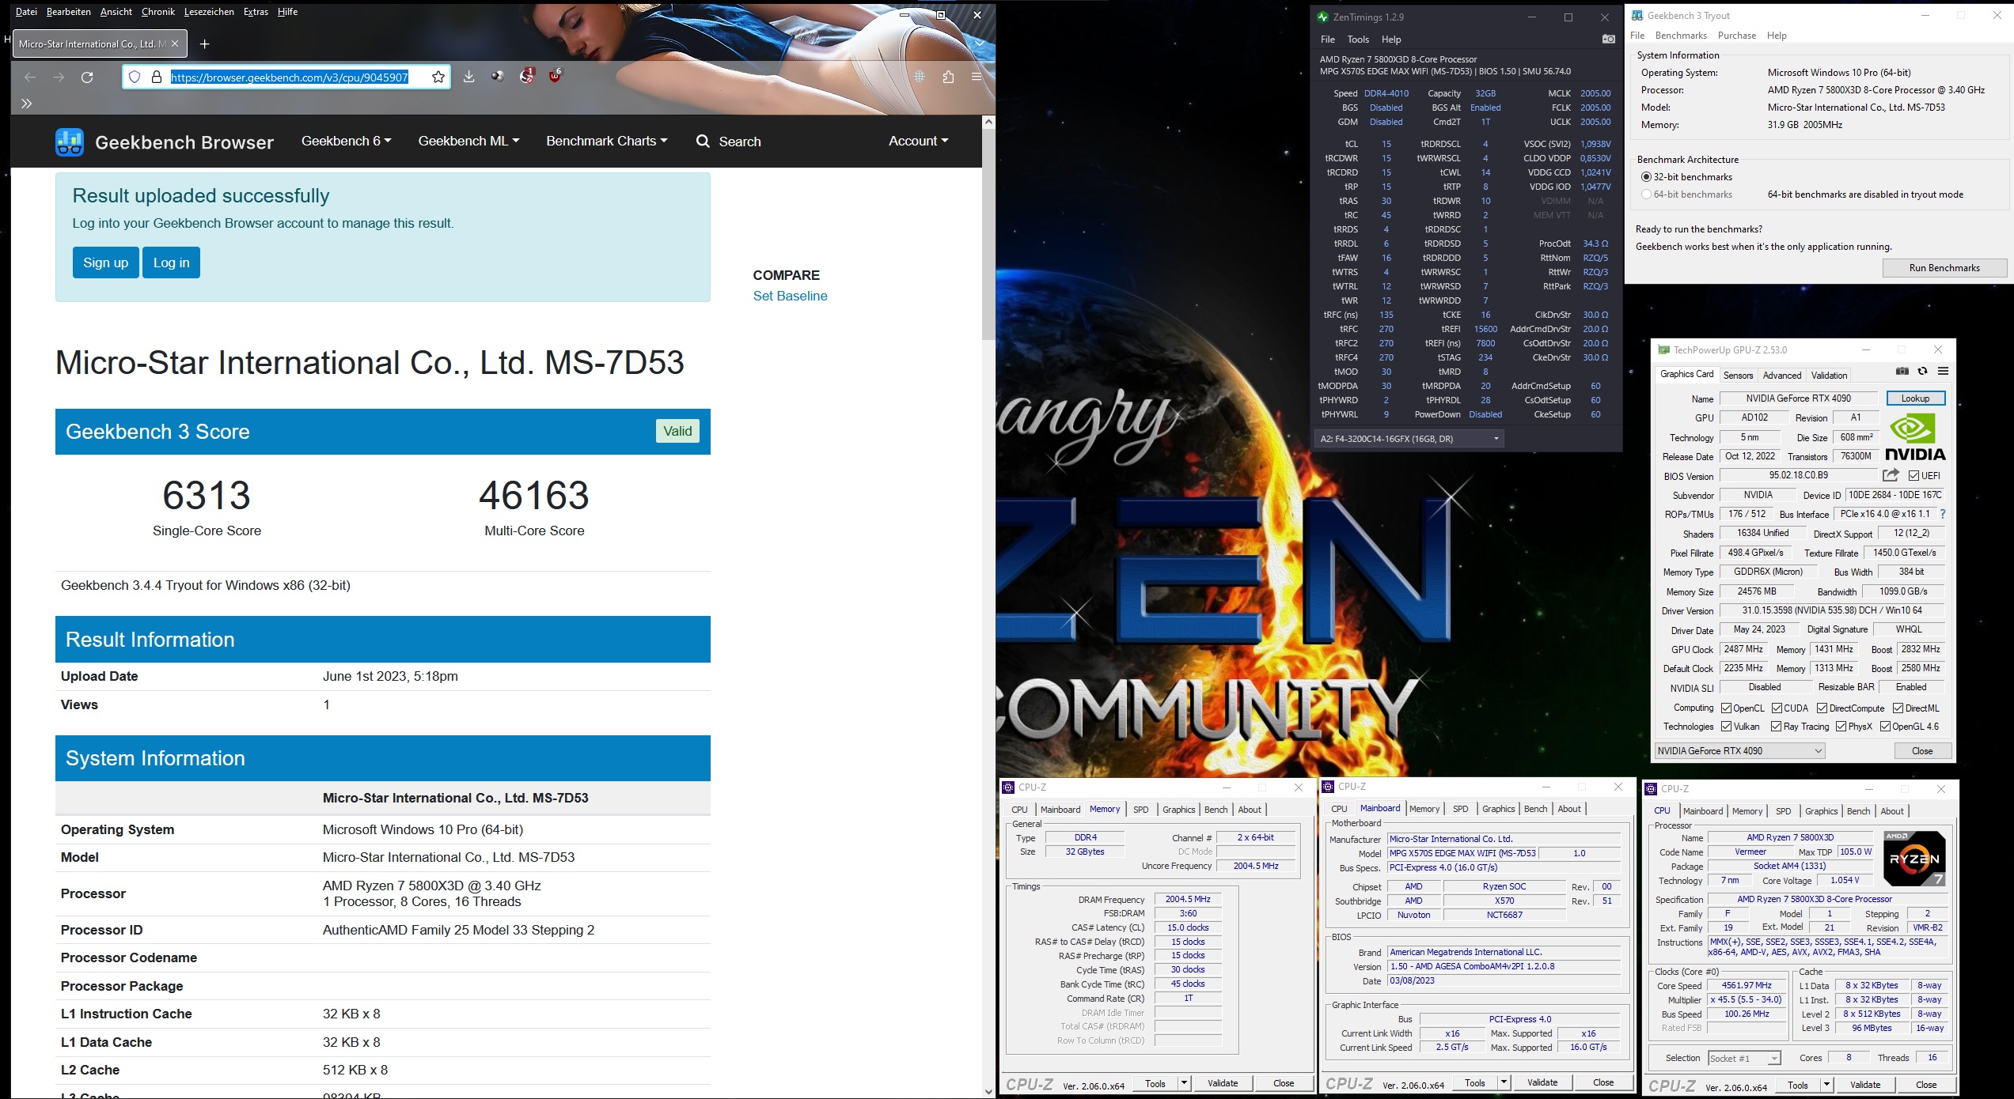Bookmark page with the star icon
This screenshot has width=2014, height=1099.
[438, 77]
